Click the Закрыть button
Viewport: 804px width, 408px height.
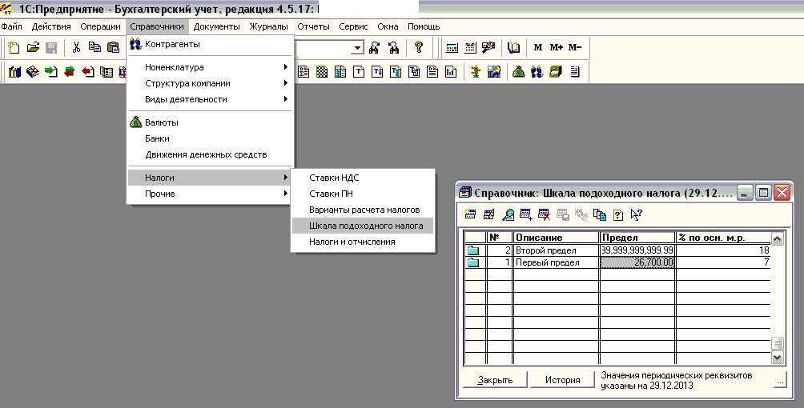click(x=496, y=380)
